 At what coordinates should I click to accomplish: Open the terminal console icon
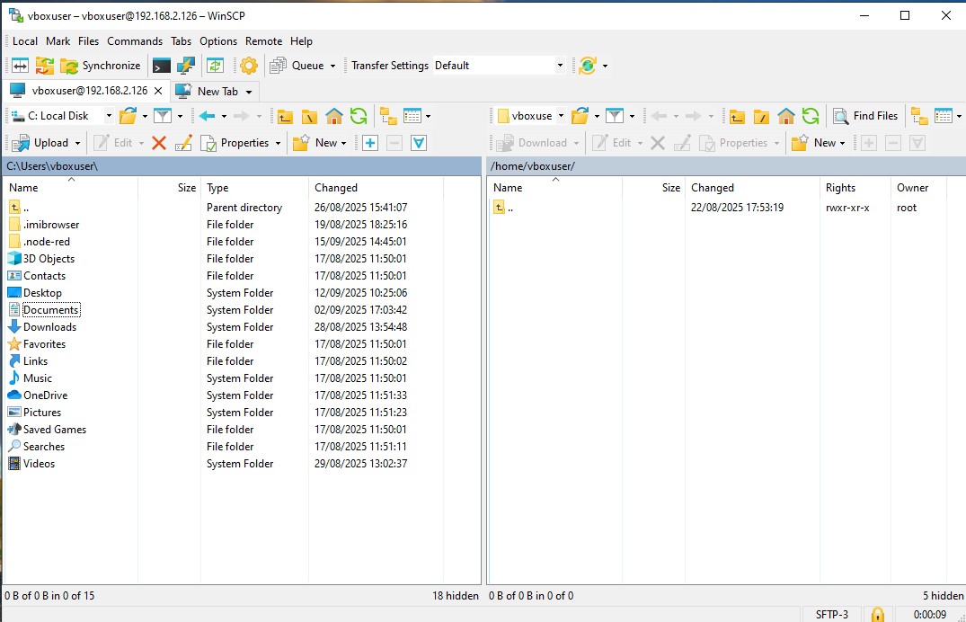pyautogui.click(x=162, y=66)
